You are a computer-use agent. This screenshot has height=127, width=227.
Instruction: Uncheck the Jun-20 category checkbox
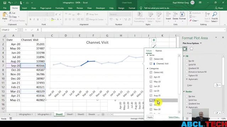point(151,86)
